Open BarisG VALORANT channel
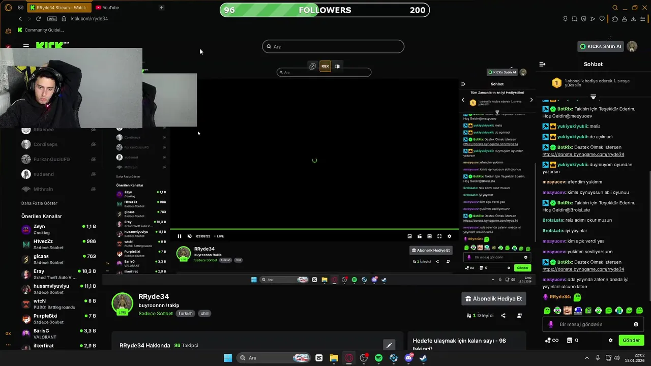 [58, 333]
